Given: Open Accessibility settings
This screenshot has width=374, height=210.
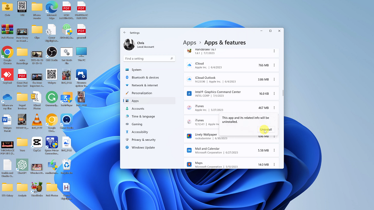Looking at the screenshot, I should pyautogui.click(x=149, y=132).
